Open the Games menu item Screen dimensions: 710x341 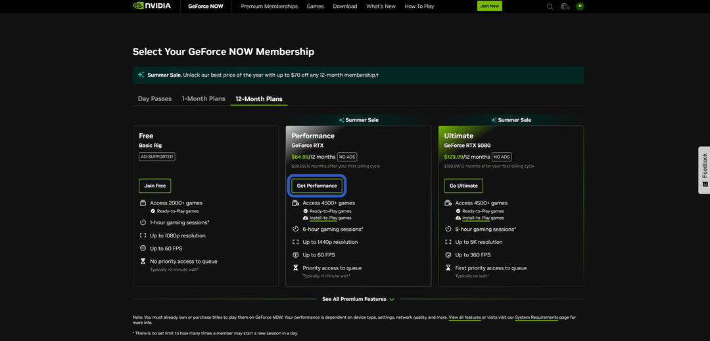(315, 7)
